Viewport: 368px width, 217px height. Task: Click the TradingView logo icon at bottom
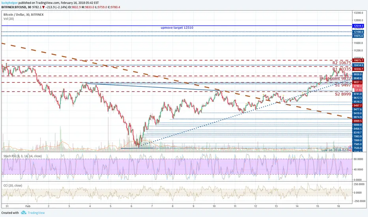point(23,213)
